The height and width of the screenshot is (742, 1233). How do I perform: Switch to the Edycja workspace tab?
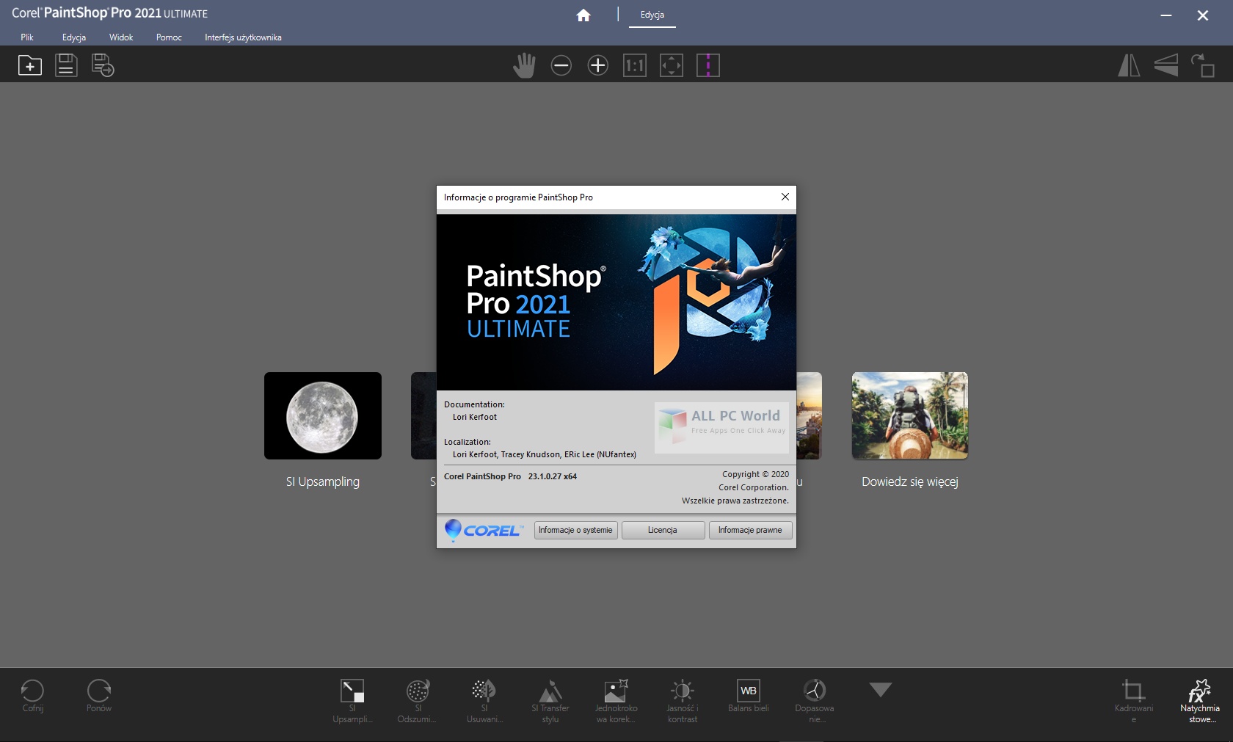[x=652, y=15]
